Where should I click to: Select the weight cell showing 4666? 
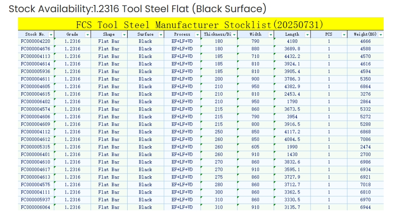click(x=365, y=41)
